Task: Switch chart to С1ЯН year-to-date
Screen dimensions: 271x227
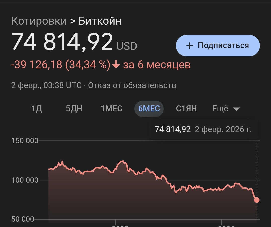Action: pyautogui.click(x=186, y=109)
